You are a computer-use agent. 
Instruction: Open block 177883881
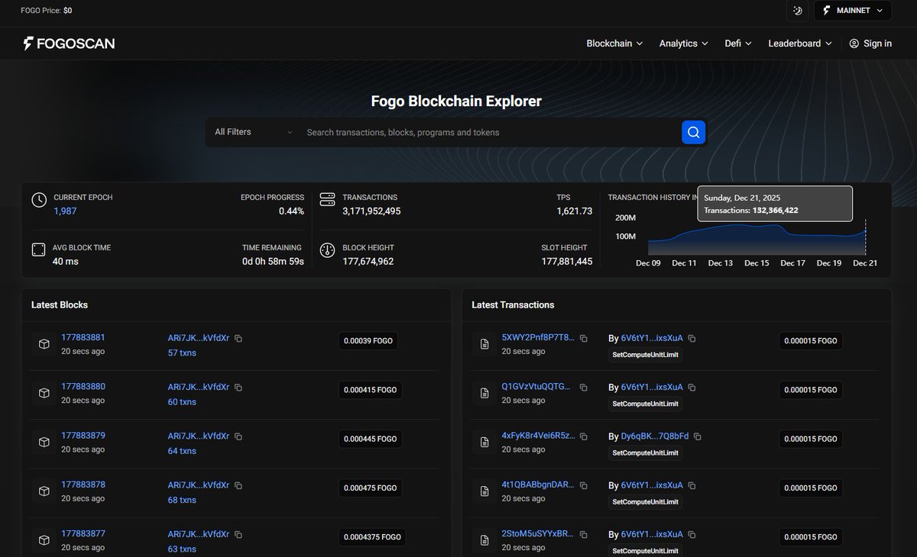pyautogui.click(x=83, y=337)
